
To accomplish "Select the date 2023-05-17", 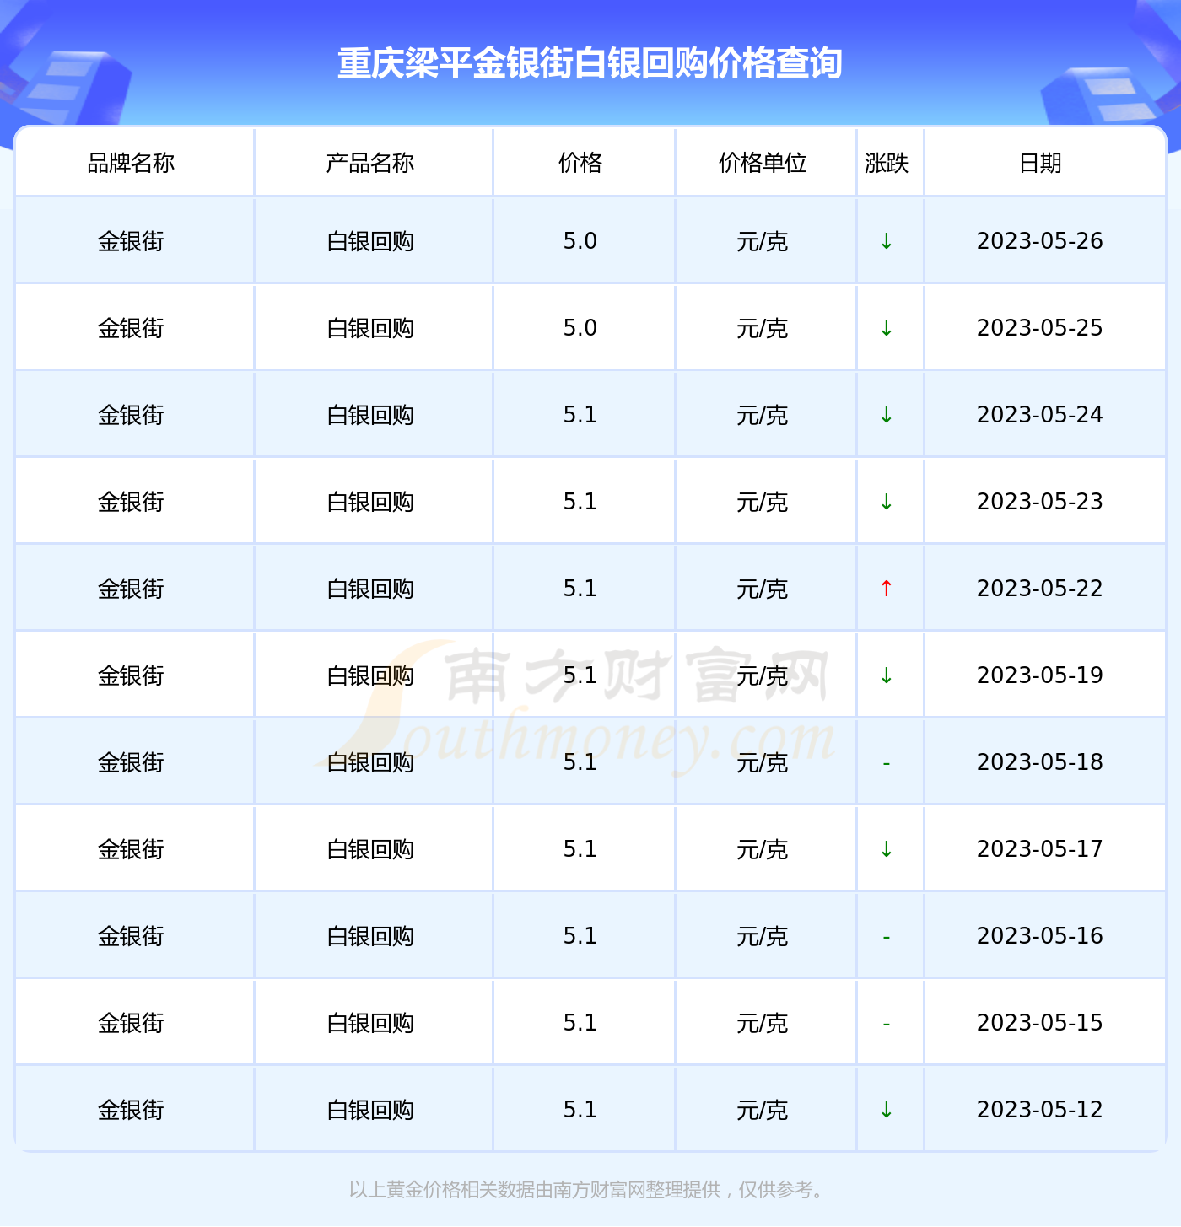I will [x=1040, y=849].
